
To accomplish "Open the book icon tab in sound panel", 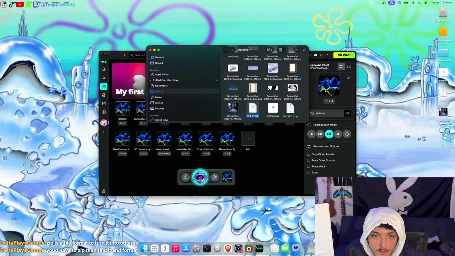I will 349,66.
